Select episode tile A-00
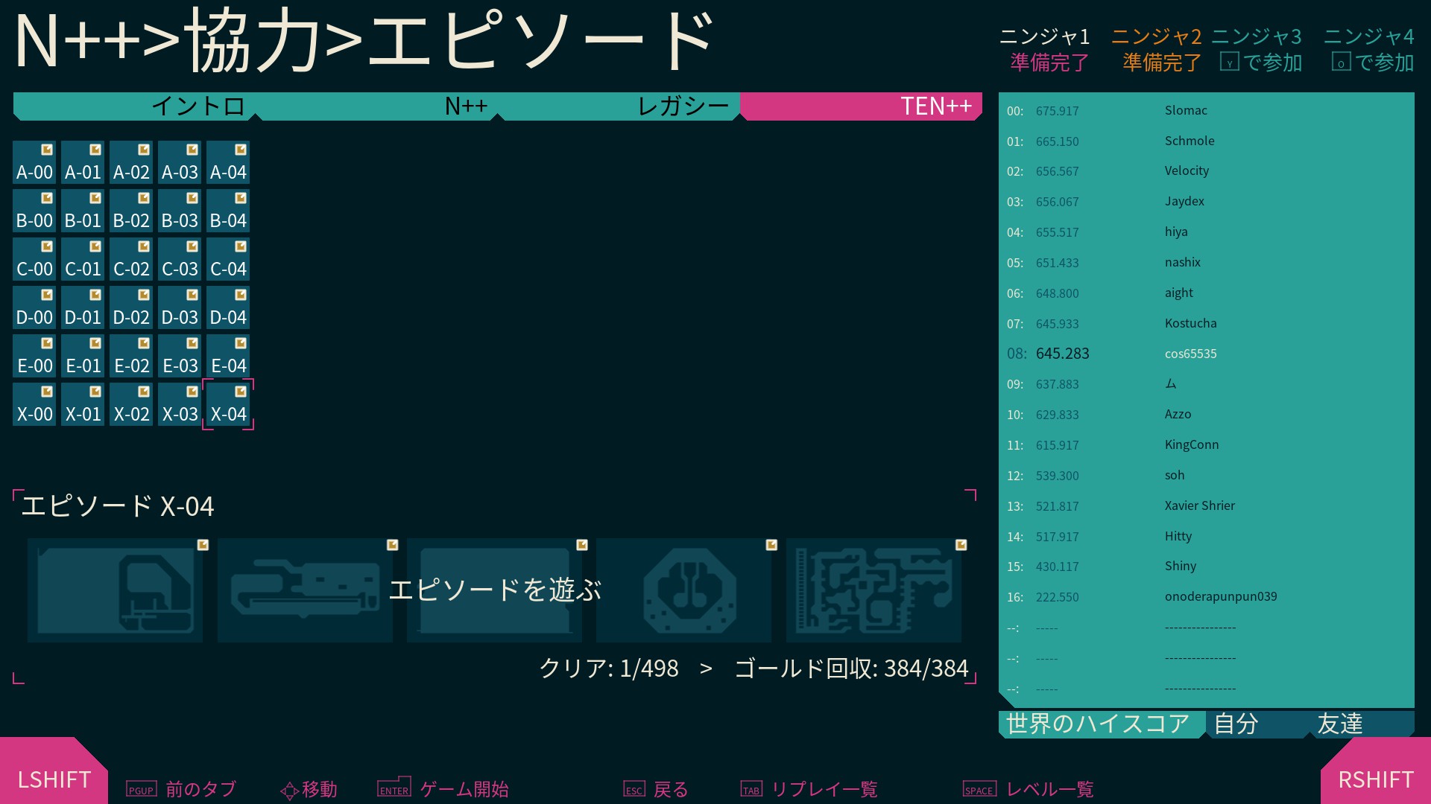1431x804 pixels. [x=34, y=162]
